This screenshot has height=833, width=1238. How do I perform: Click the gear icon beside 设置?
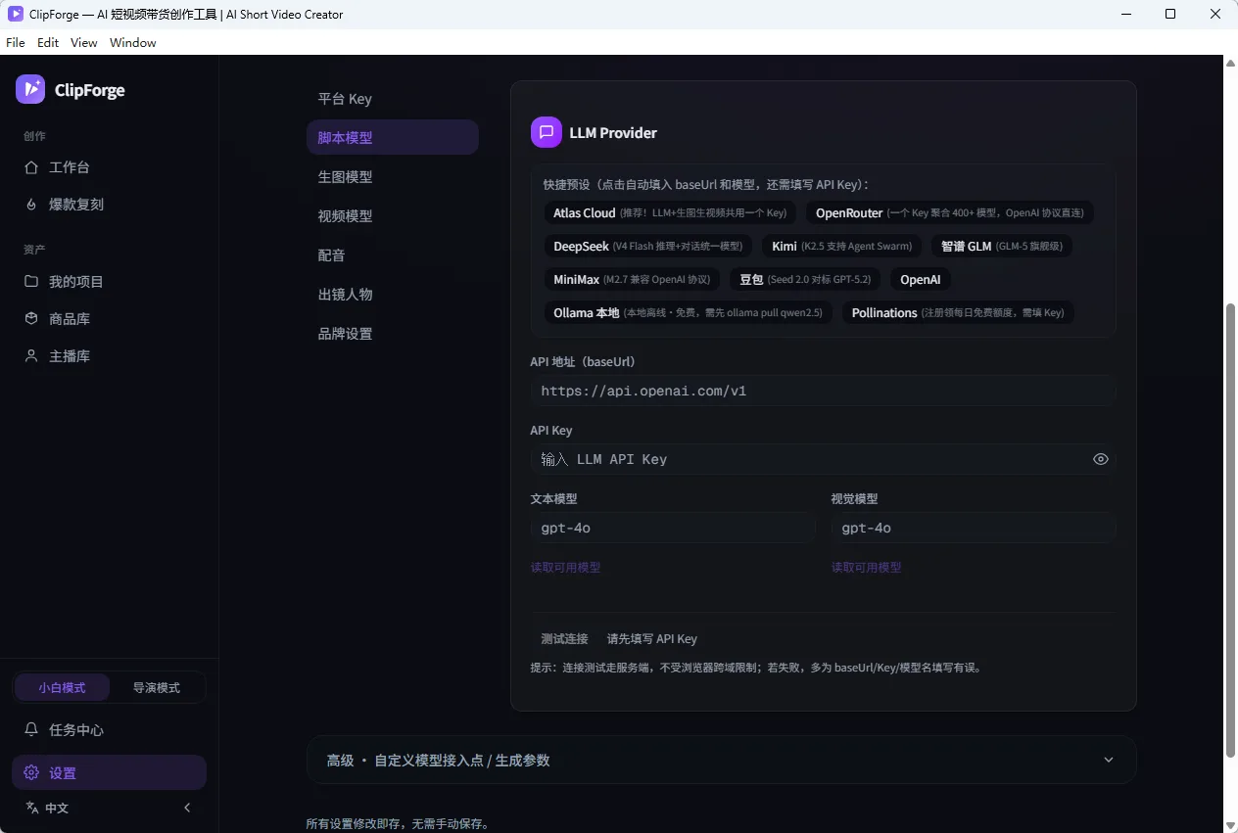click(x=32, y=772)
